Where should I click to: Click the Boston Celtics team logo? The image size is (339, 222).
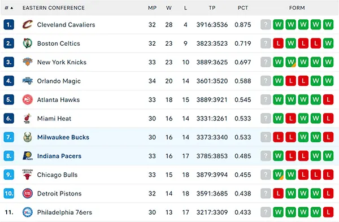click(x=28, y=43)
